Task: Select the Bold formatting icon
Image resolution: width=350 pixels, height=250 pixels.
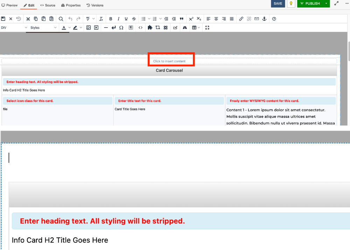Action: (x=111, y=19)
